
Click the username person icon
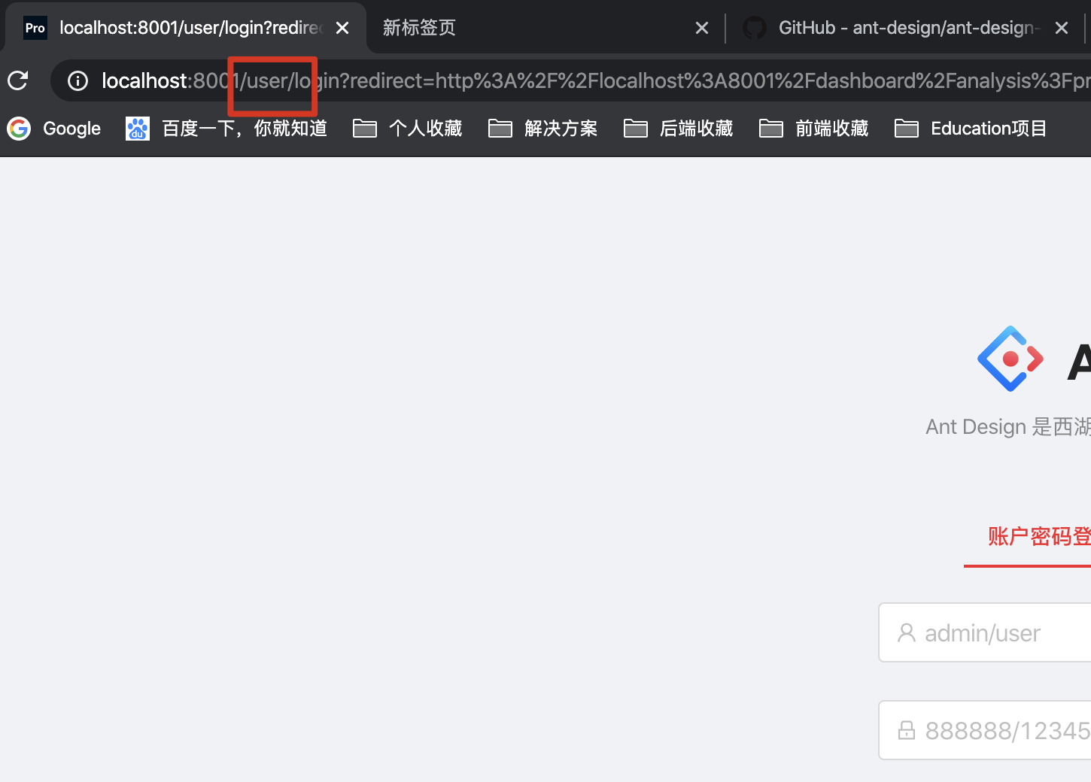907,632
